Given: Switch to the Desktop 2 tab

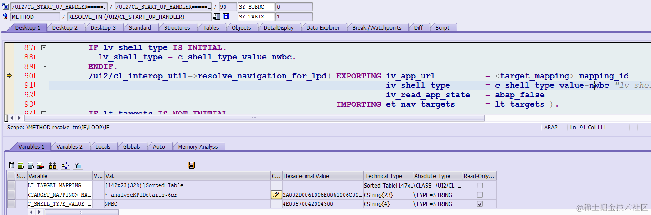Looking at the screenshot, I should coord(65,27).
